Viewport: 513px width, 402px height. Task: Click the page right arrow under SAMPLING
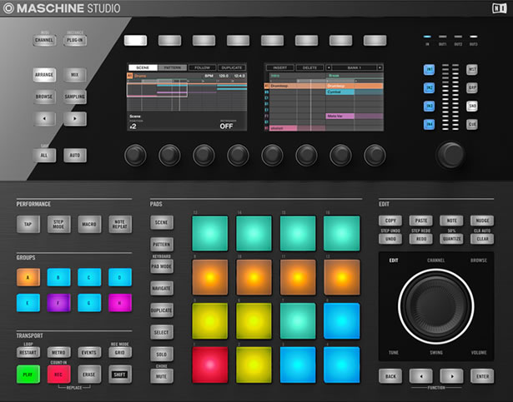[x=75, y=118]
